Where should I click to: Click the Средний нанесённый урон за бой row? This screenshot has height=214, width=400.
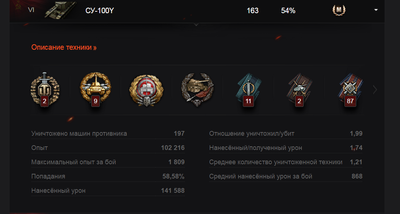coord(286,176)
